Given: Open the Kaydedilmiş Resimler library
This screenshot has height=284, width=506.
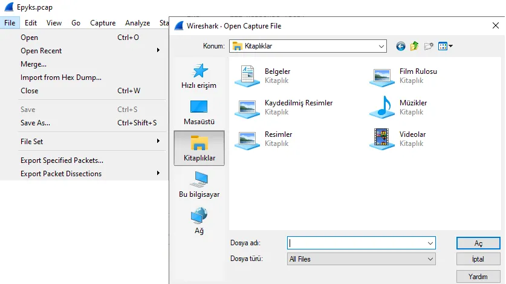Looking at the screenshot, I should point(284,107).
